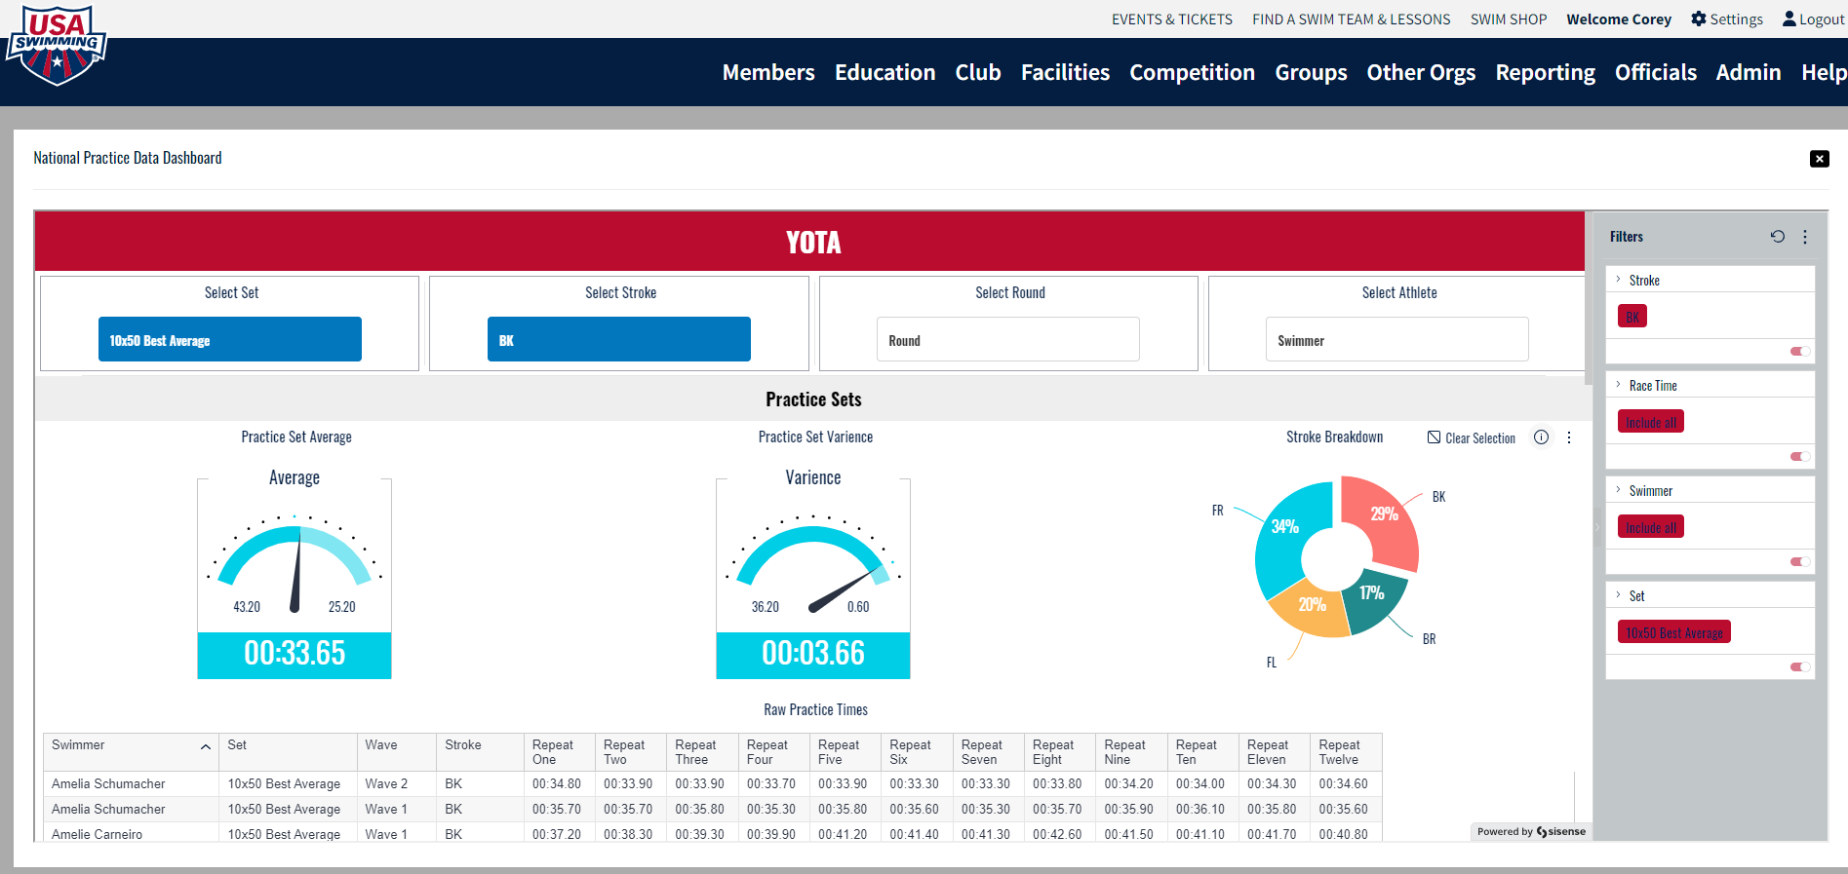Click the 10x50 Best Average filter tag
1848x874 pixels.
coord(1674,632)
